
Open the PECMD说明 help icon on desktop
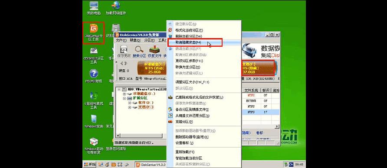93,76
